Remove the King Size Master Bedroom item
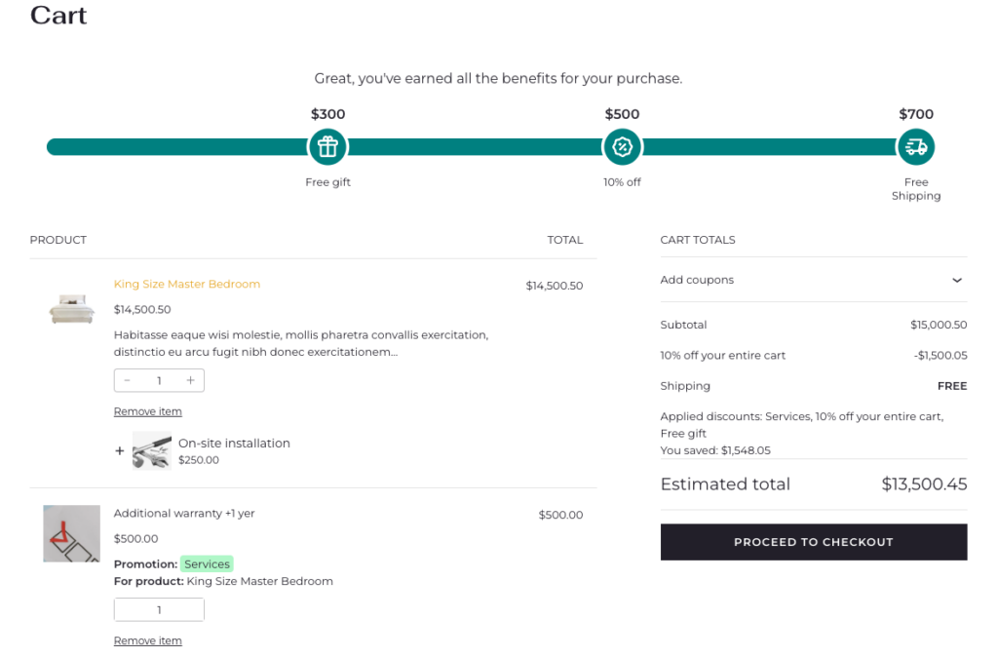 click(x=148, y=411)
